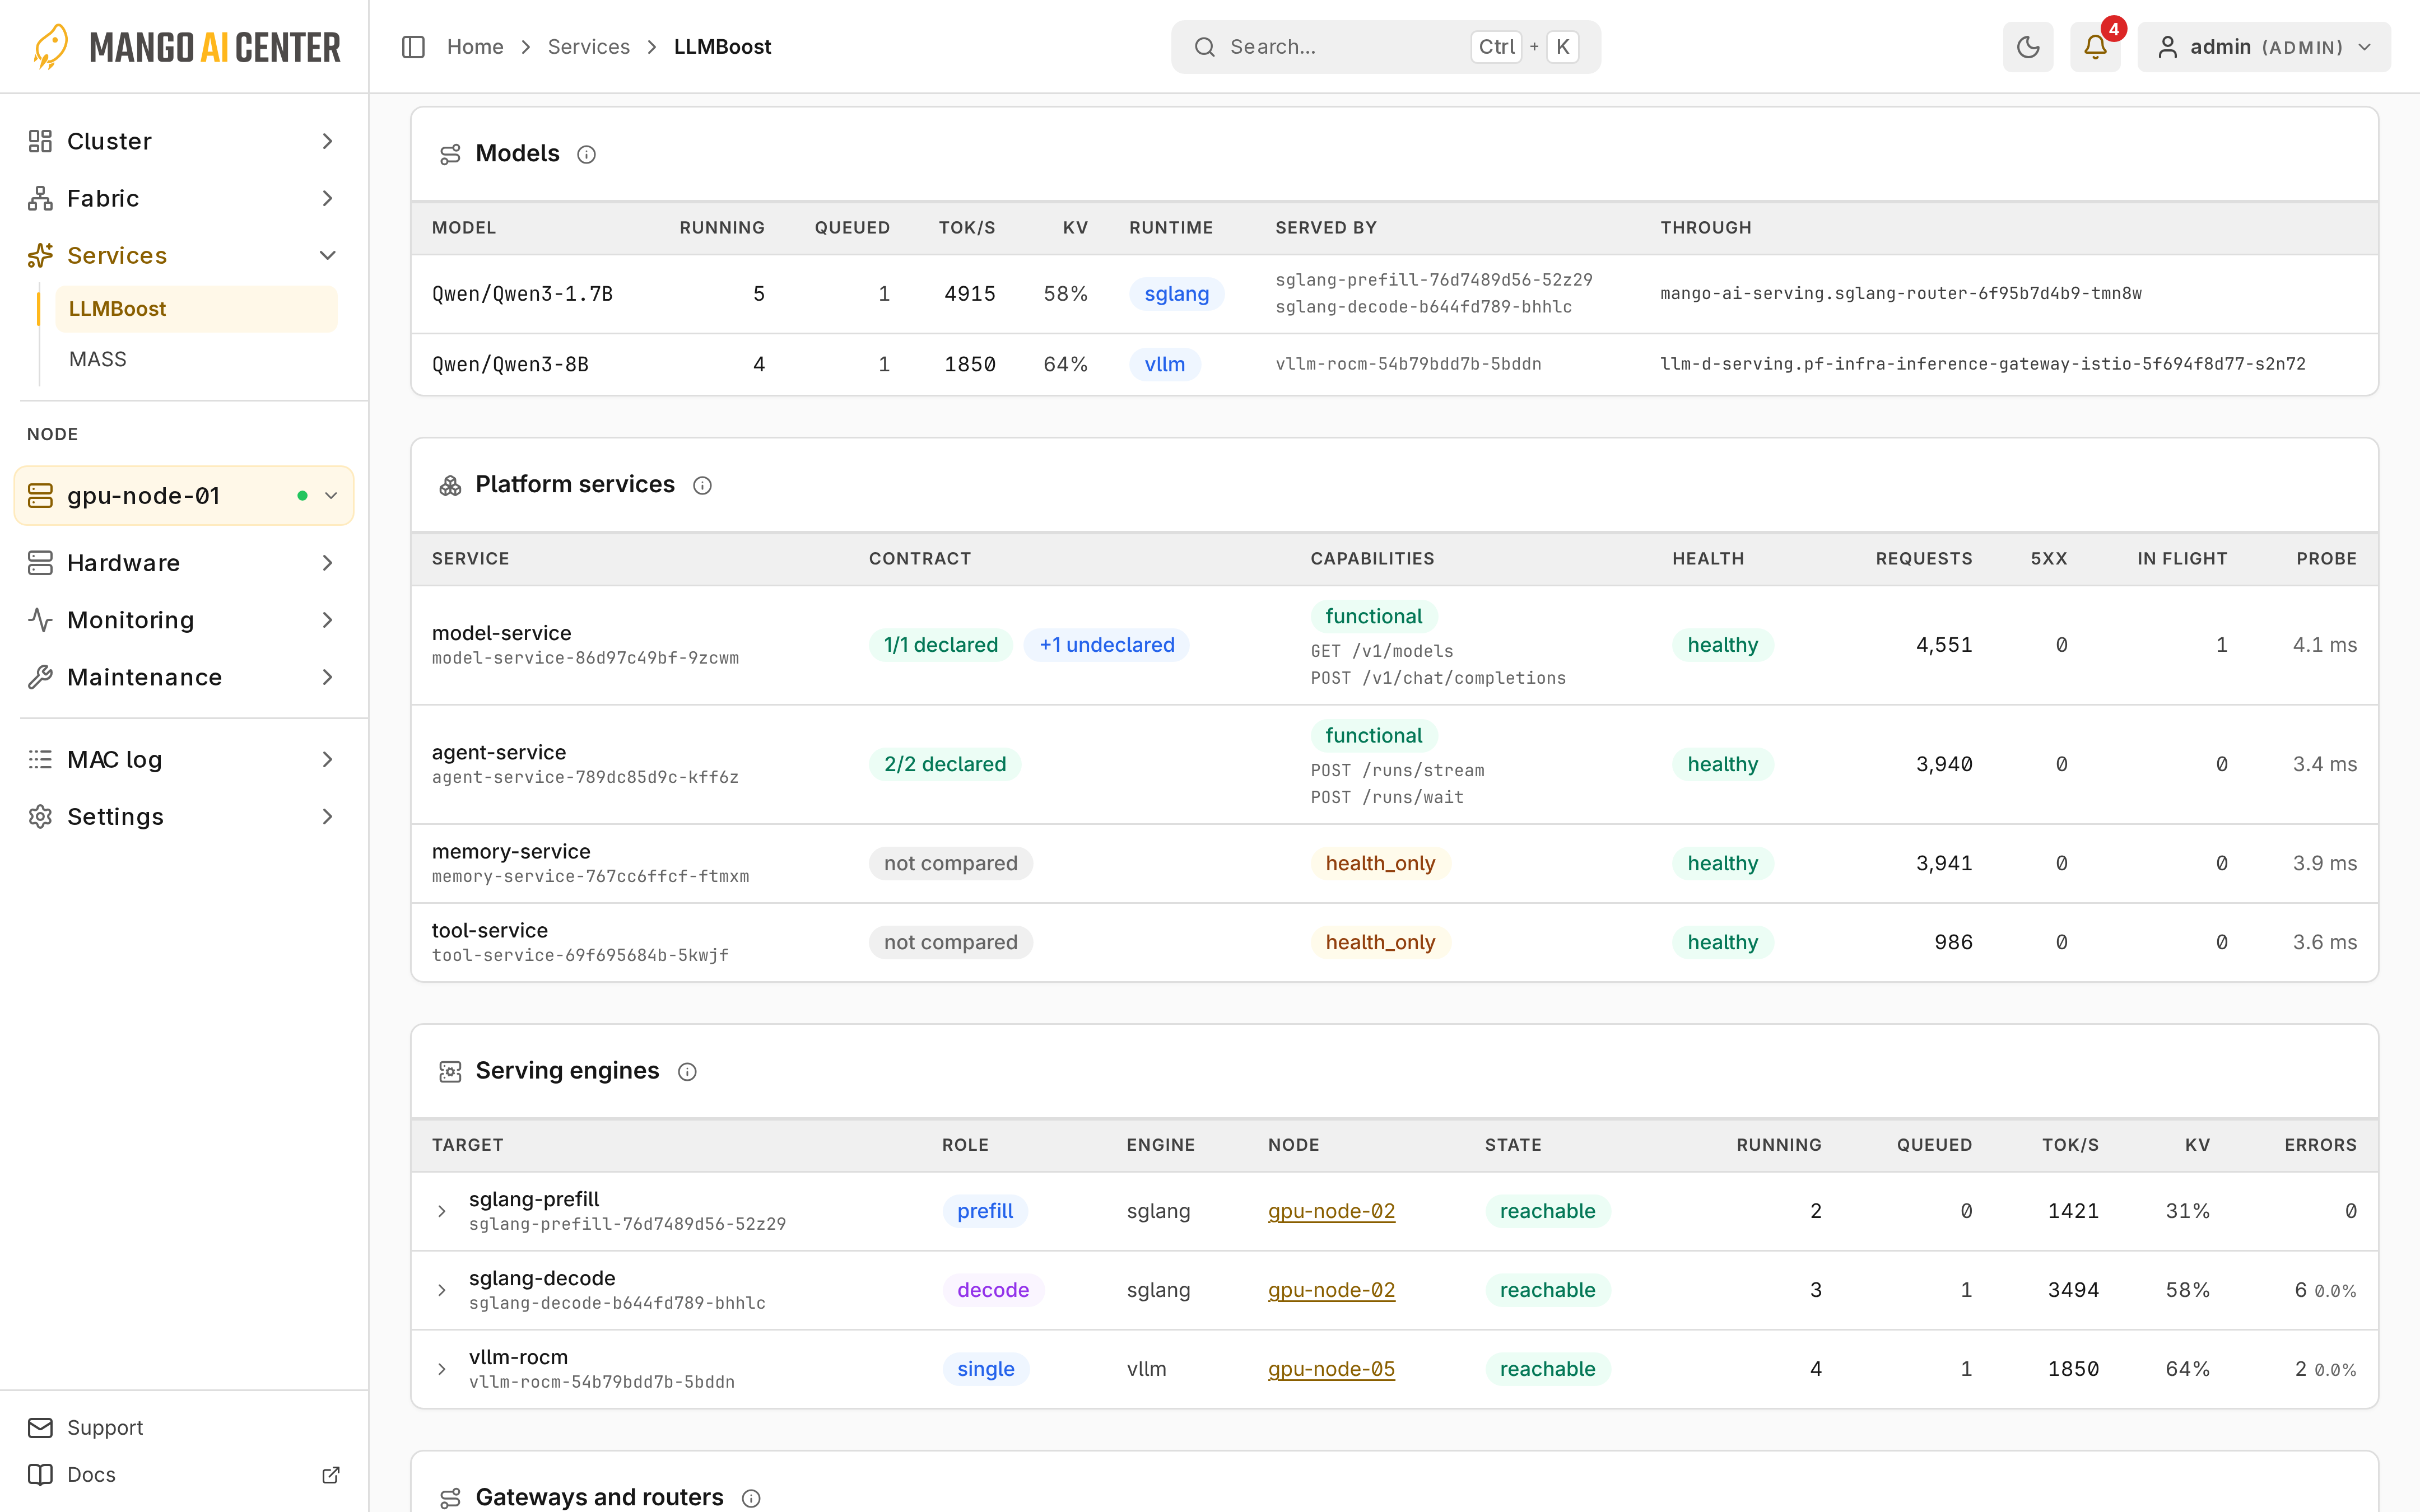Screen dimensions: 2420x1512
Task: Expand the sglang-prefill row
Action: 442,1211
